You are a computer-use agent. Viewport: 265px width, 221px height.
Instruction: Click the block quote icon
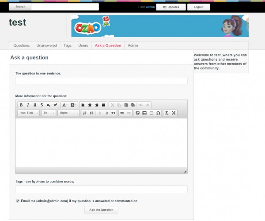coord(113,113)
